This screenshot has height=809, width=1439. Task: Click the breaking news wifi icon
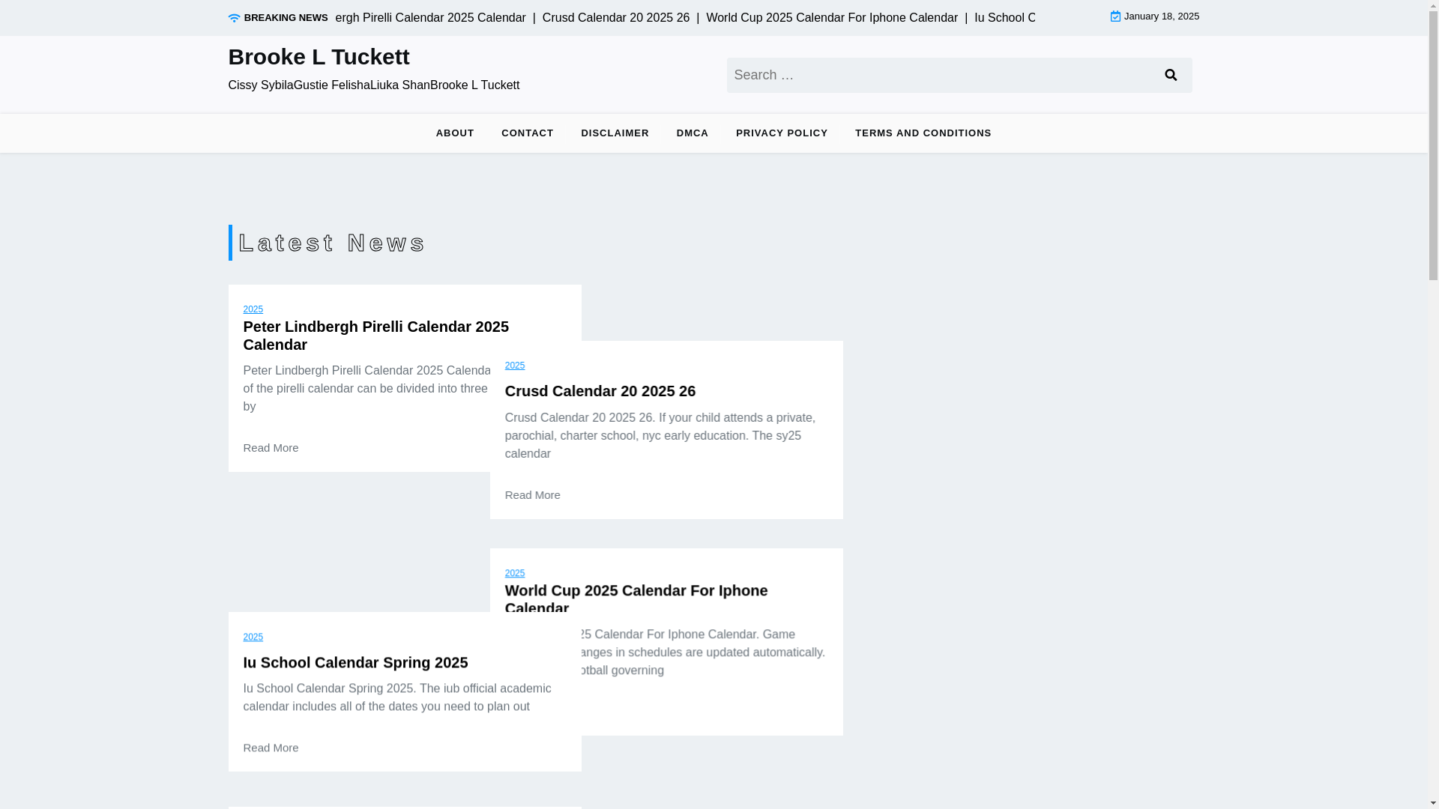(234, 18)
